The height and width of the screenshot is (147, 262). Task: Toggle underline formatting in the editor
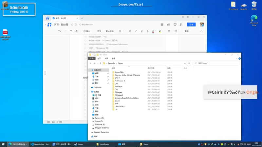click(x=141, y=31)
